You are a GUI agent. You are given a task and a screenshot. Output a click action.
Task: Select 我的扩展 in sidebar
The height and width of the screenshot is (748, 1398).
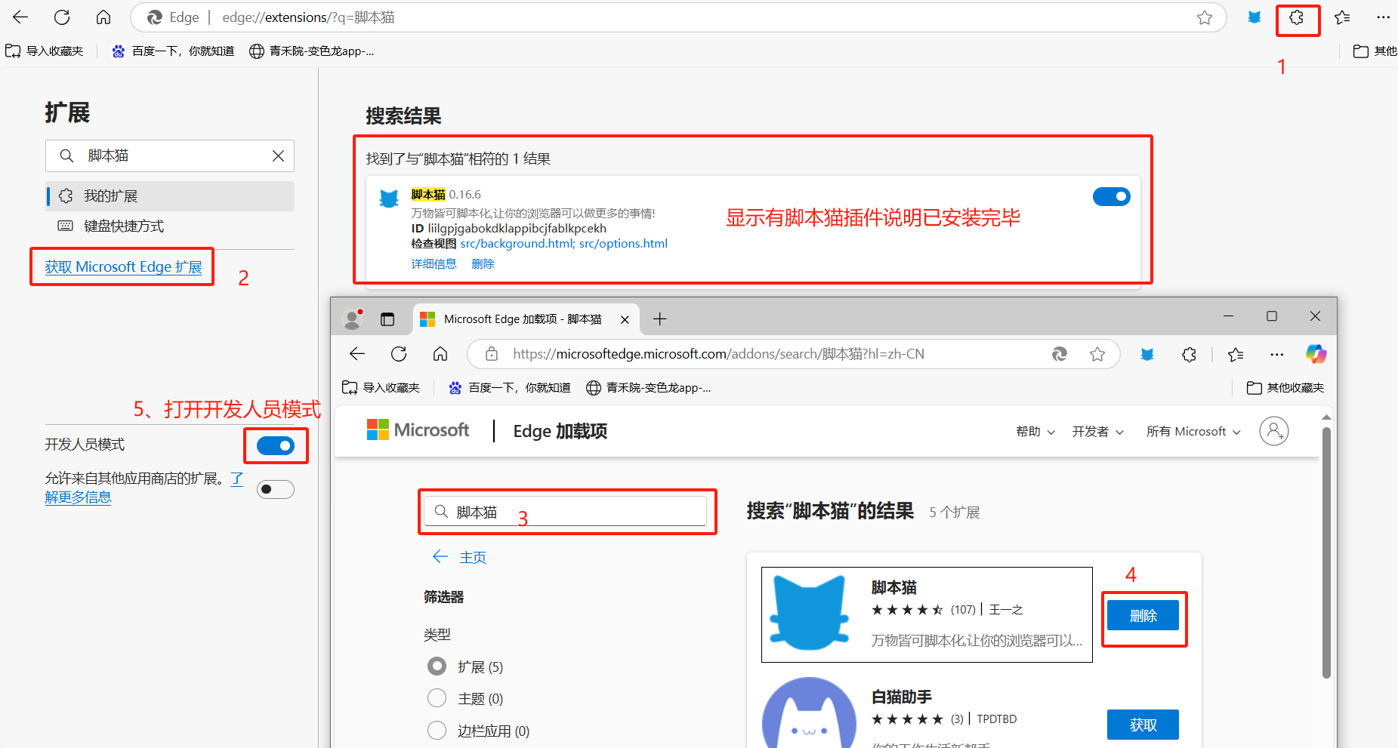171,196
